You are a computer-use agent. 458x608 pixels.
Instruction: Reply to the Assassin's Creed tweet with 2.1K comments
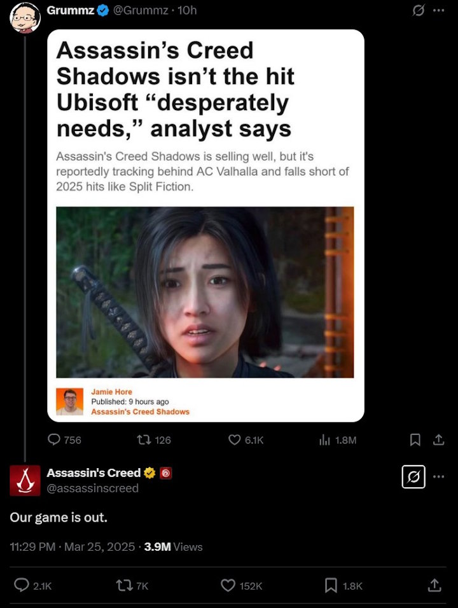pyautogui.click(x=22, y=585)
